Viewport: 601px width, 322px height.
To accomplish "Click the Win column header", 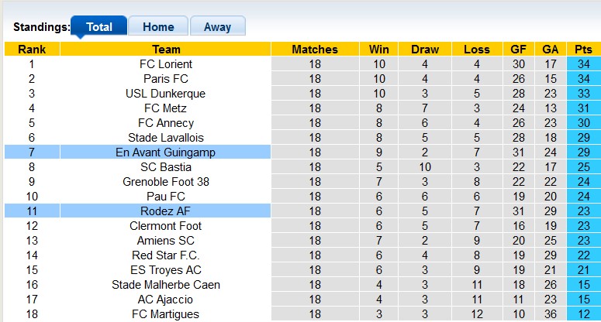I will pyautogui.click(x=379, y=50).
